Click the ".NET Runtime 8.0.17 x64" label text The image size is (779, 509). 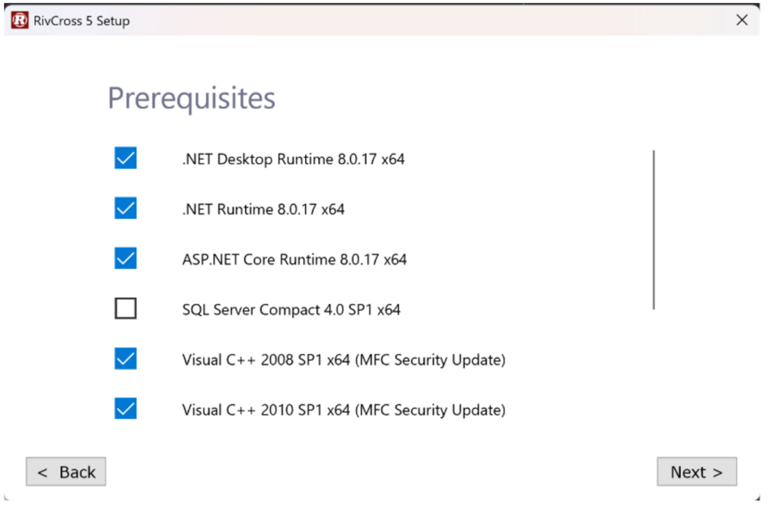[263, 209]
